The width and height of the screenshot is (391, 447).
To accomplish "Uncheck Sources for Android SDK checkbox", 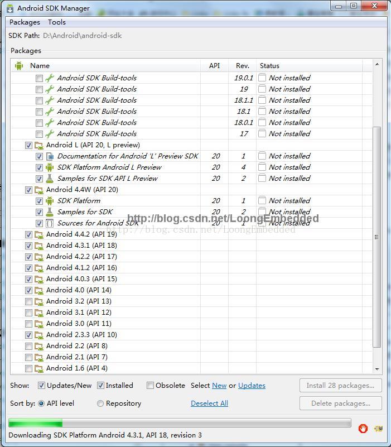I will pyautogui.click(x=40, y=223).
